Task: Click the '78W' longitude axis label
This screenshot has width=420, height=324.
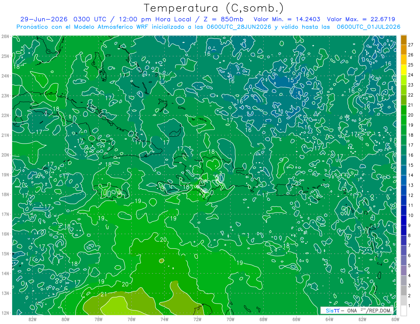Action: (x=98, y=319)
